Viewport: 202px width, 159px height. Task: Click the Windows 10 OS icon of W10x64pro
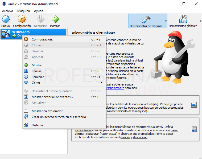click(x=6, y=34)
